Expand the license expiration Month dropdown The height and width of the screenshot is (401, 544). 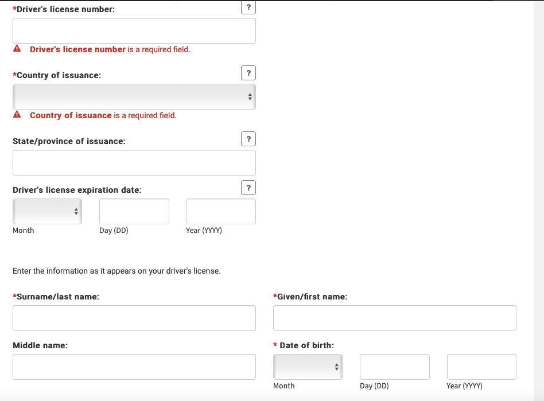[47, 212]
